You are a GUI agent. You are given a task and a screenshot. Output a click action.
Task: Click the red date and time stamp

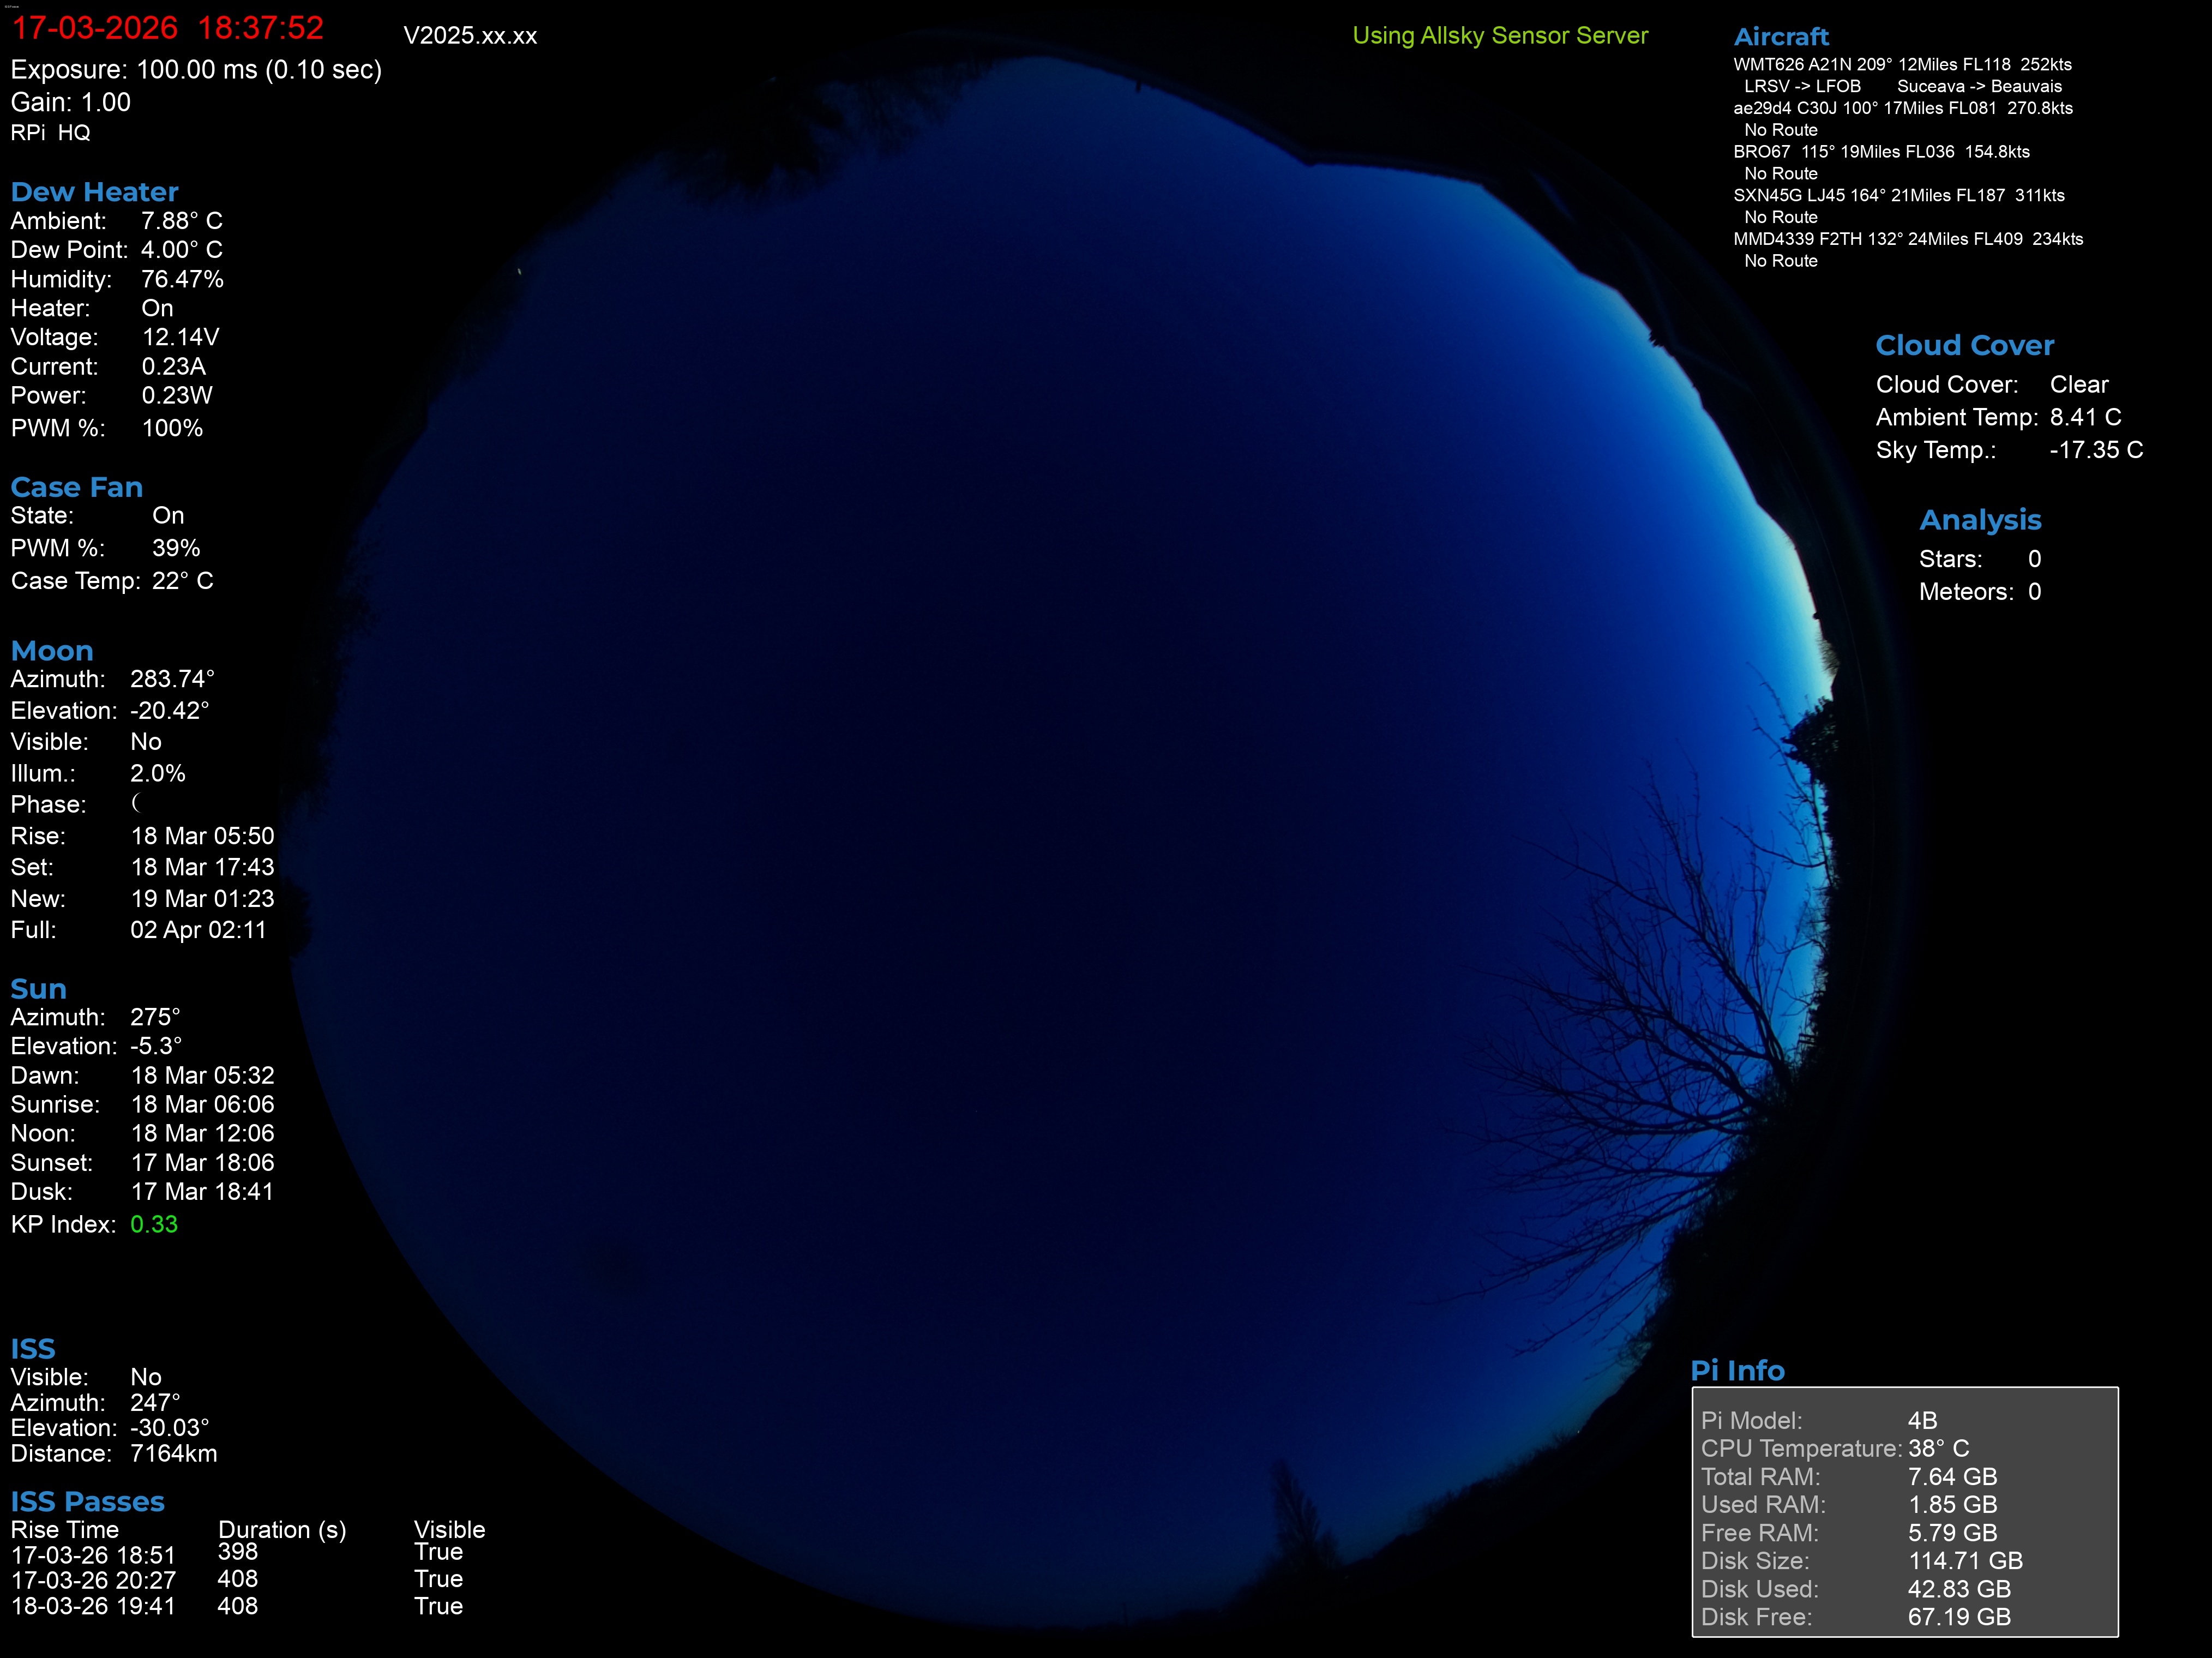click(x=167, y=28)
